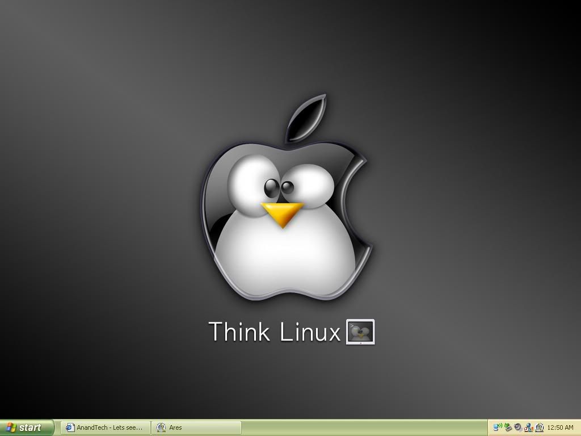The image size is (581, 436).
Task: Click the penguin's eyes in the logo
Action: tap(280, 186)
